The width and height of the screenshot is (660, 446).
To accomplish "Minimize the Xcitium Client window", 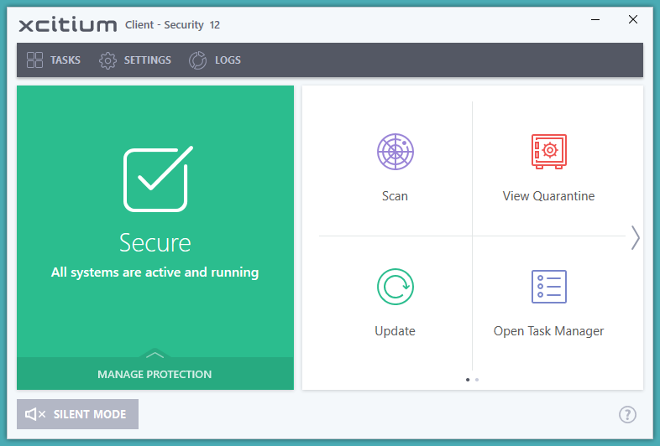I will [595, 19].
